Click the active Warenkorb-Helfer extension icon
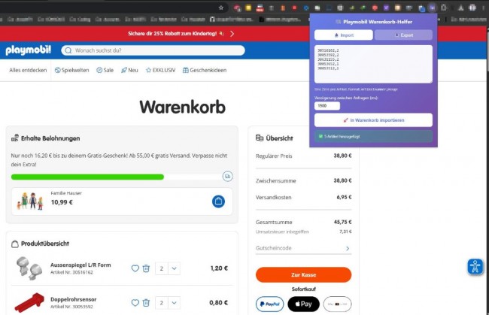Image resolution: width=489 pixels, height=315 pixels. (433, 8)
